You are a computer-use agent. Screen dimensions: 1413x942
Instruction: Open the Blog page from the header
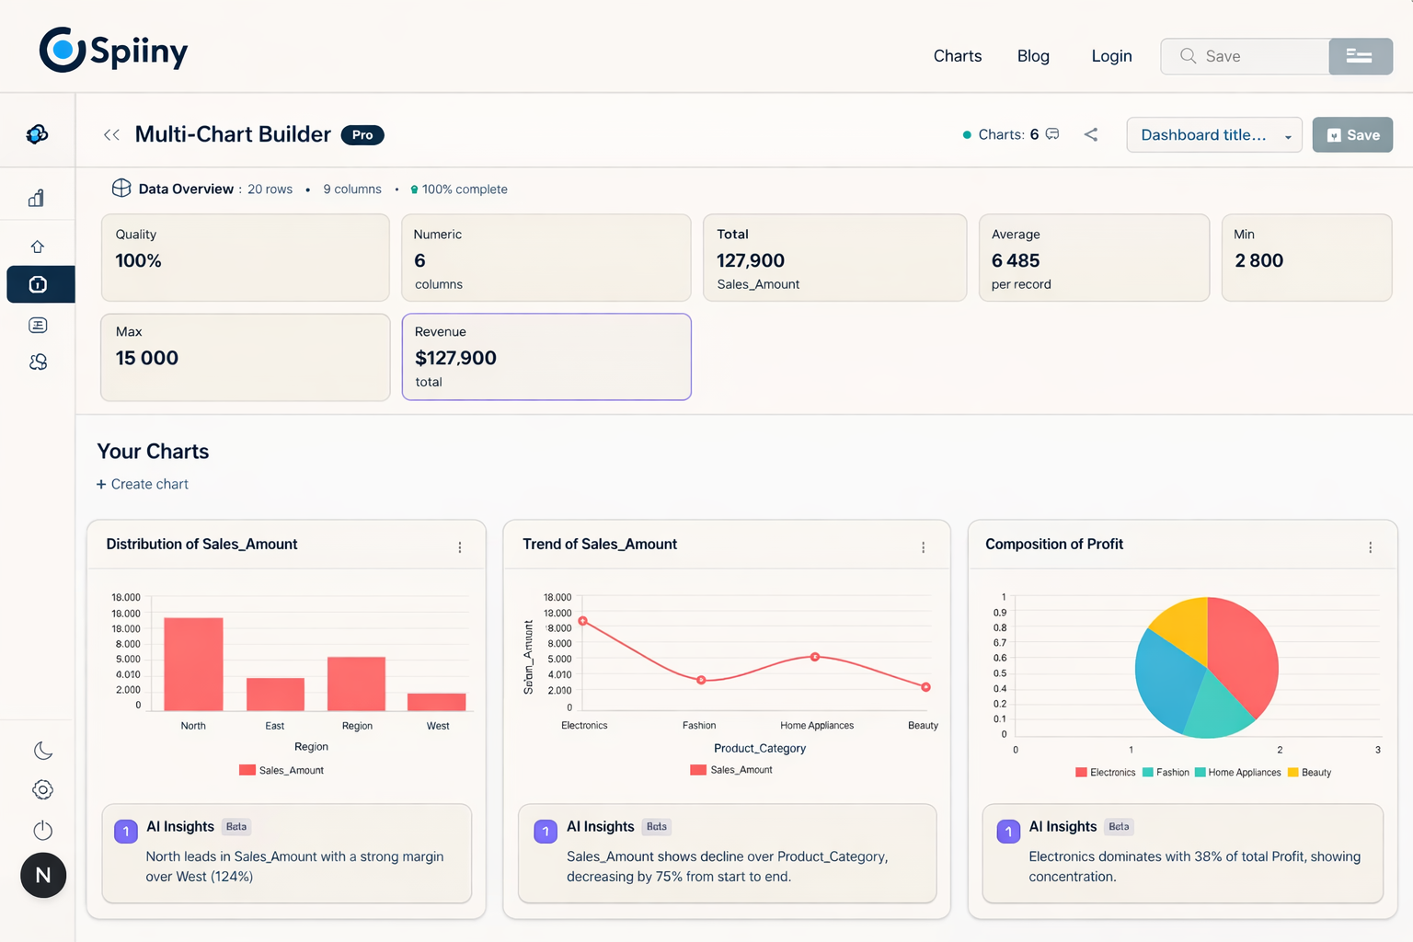coord(1032,56)
